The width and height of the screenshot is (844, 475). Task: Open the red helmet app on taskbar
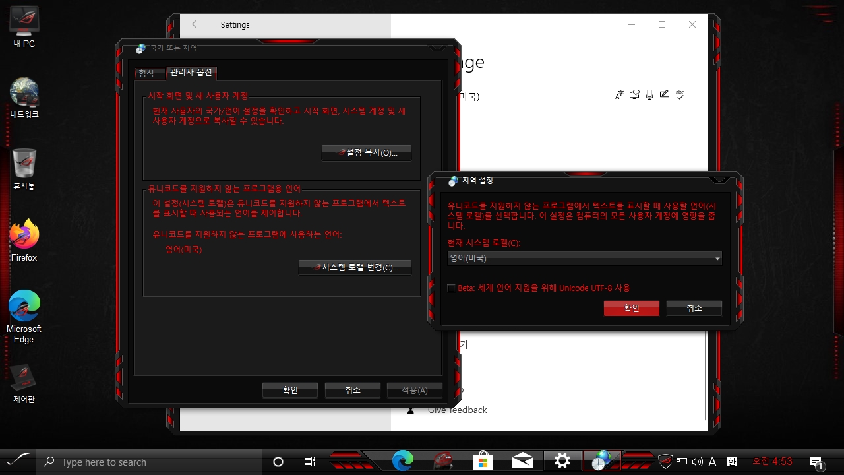(442, 461)
